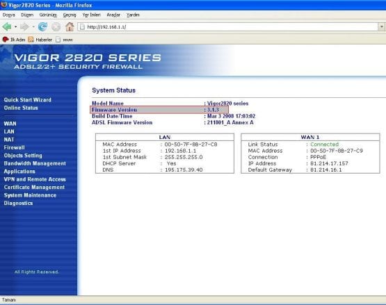Open System Maintenance in sidebar
This screenshot has width=386, height=305.
pos(30,195)
